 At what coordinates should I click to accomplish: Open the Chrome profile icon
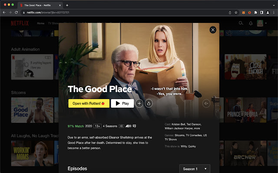coord(268,13)
